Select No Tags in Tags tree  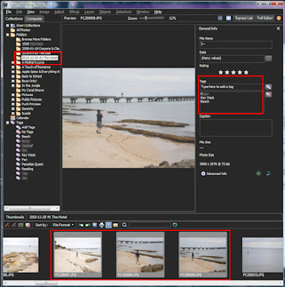point(27,132)
